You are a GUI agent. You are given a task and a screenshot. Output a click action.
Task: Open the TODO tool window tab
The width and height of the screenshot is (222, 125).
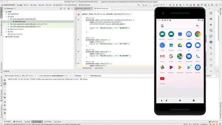7,122
